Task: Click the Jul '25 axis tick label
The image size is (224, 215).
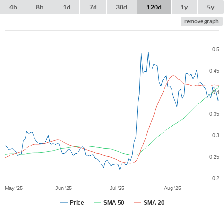Action: pos(117,188)
